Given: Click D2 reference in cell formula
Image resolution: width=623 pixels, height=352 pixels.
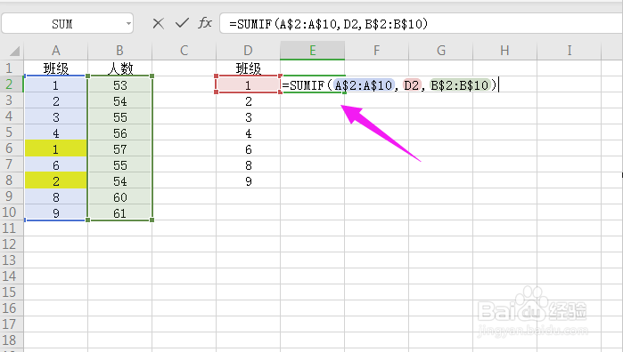Looking at the screenshot, I should point(412,84).
